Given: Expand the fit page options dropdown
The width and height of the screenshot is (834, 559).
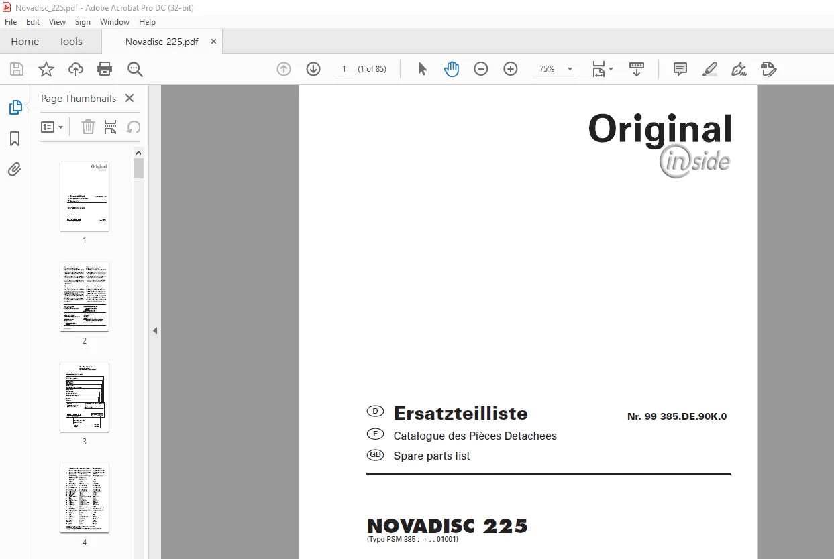Looking at the screenshot, I should coord(602,69).
